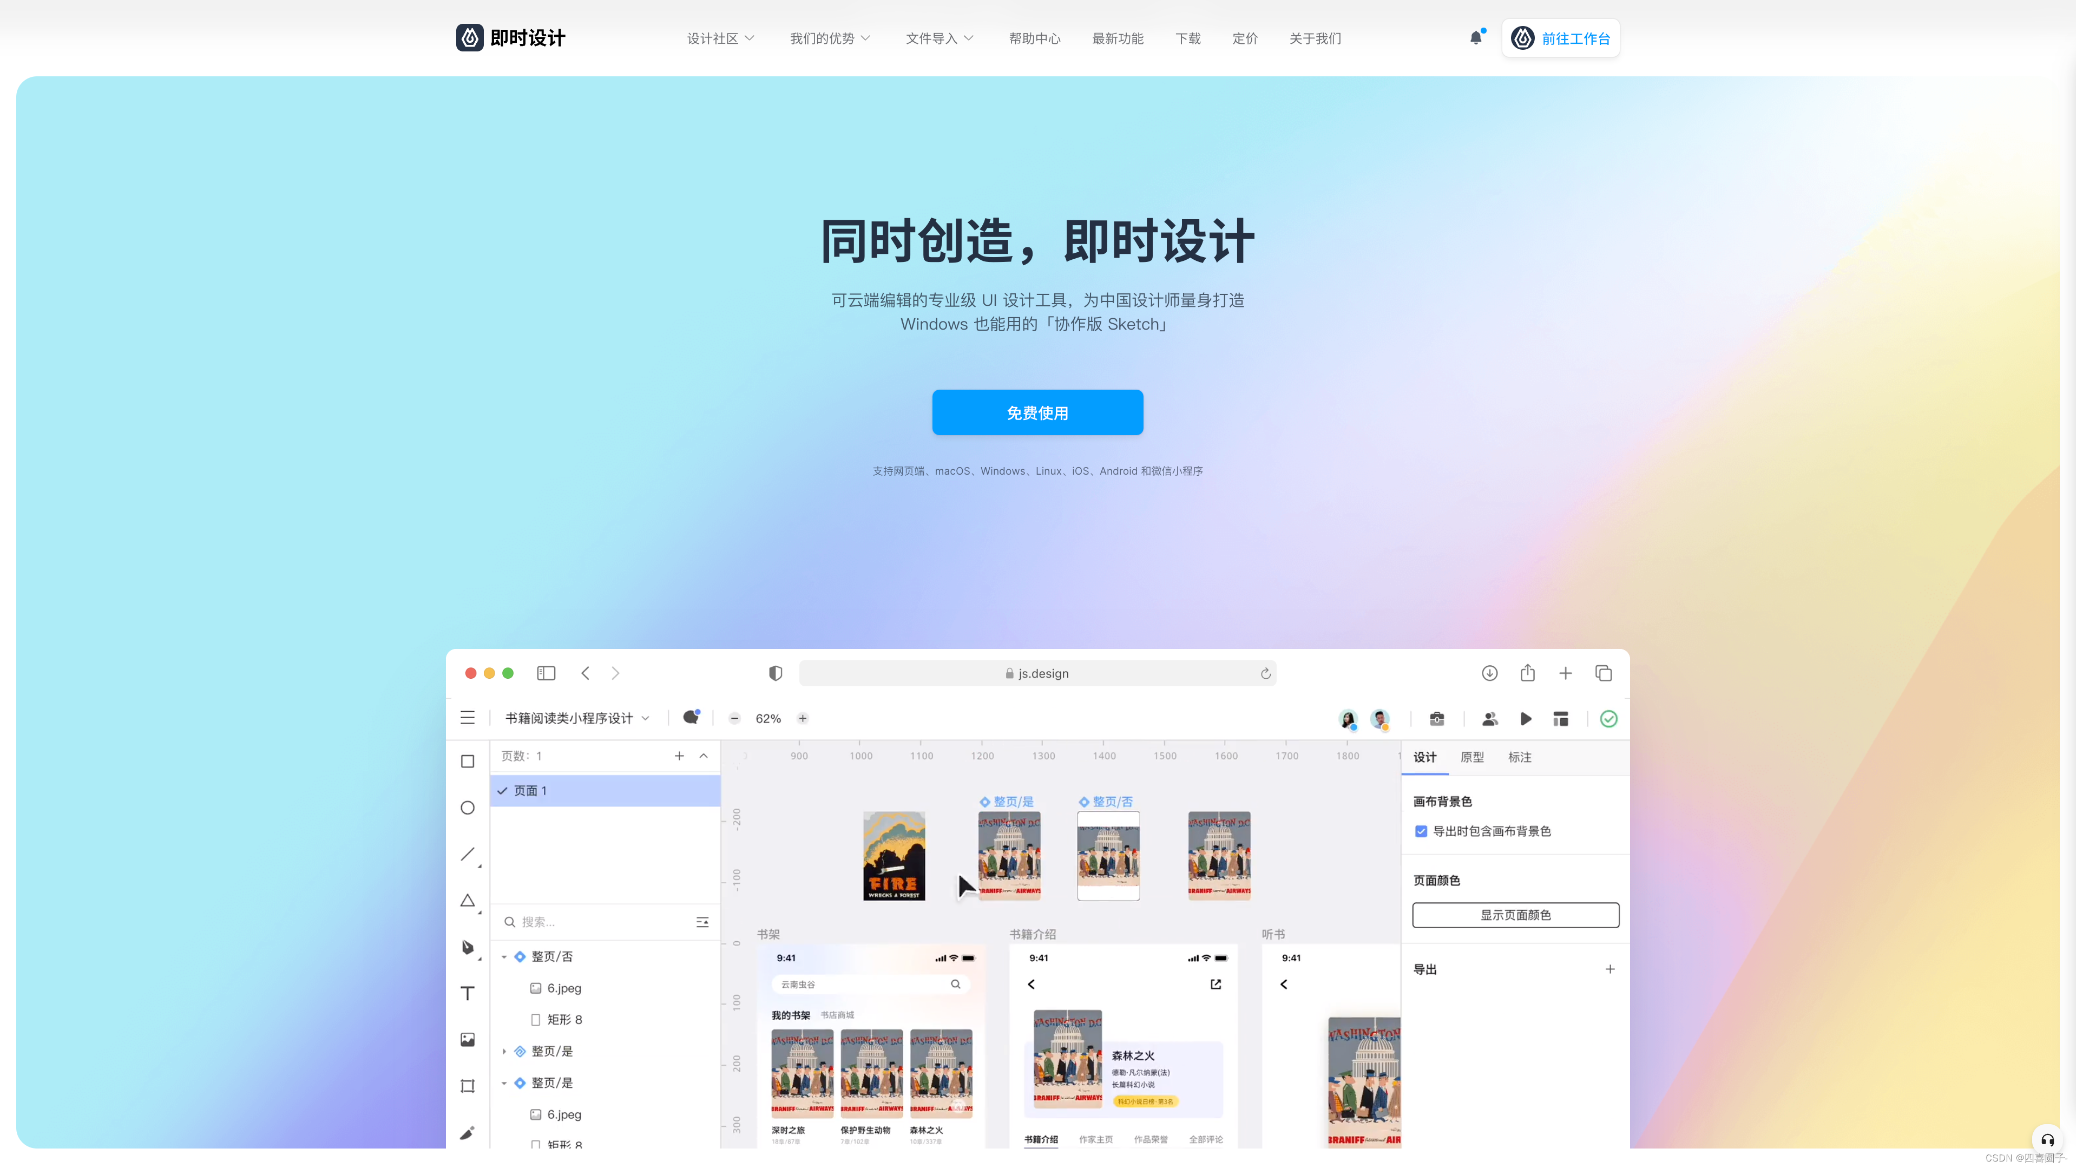Image resolution: width=2076 pixels, height=1168 pixels.
Task: Toggle 导出时包含画布背景色 checkbox
Action: pyautogui.click(x=1421, y=831)
